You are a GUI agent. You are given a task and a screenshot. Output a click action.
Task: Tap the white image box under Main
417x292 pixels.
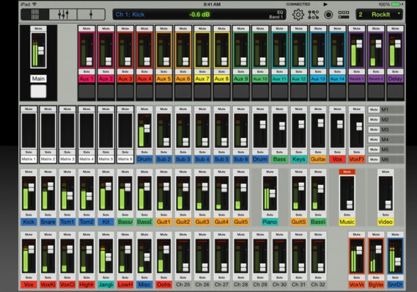[x=38, y=92]
